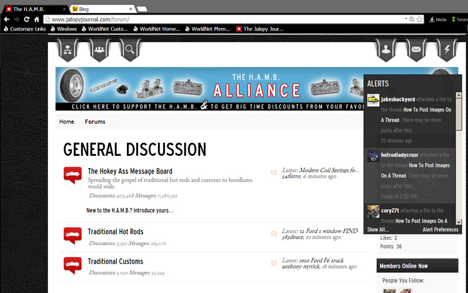The width and height of the screenshot is (468, 293).
Task: Click cory27t avatar in alerts
Action: [373, 212]
